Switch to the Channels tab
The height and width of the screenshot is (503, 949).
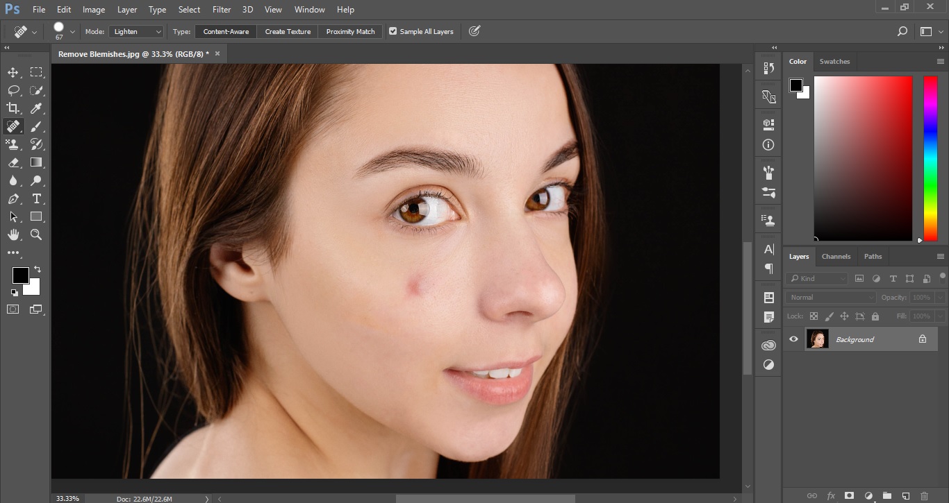836,256
